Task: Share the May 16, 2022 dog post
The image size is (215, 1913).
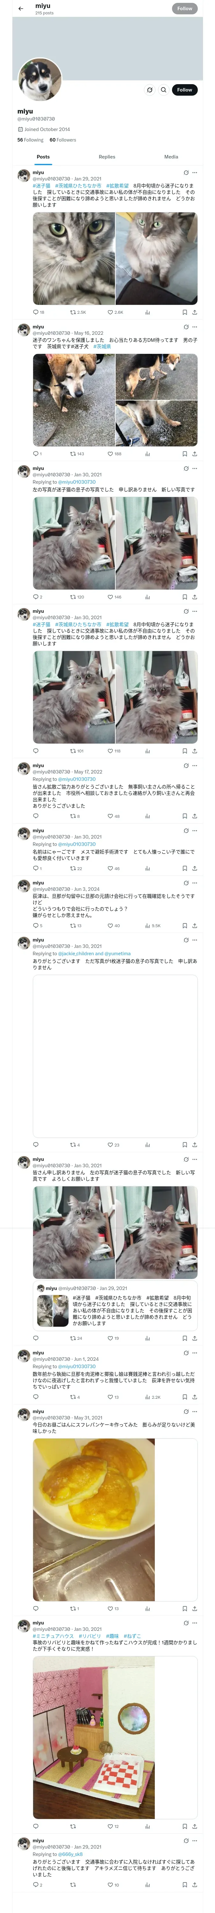Action: tap(194, 453)
